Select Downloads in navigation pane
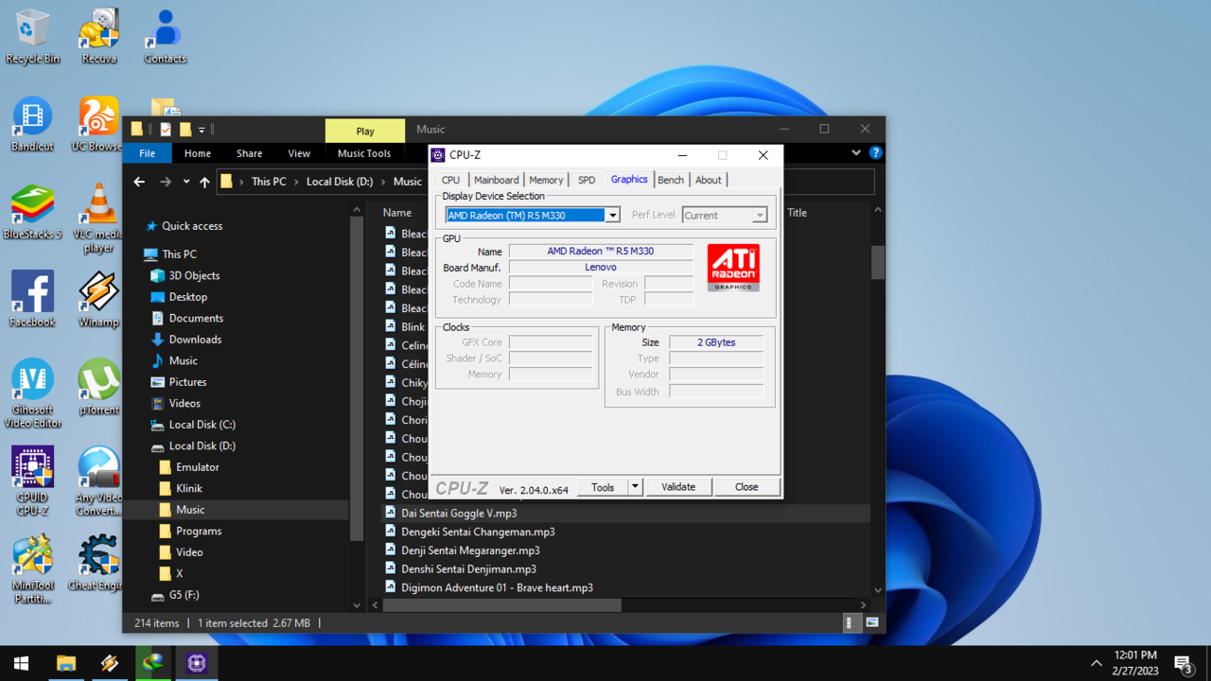Screen dimensions: 1211x681 click(x=195, y=340)
